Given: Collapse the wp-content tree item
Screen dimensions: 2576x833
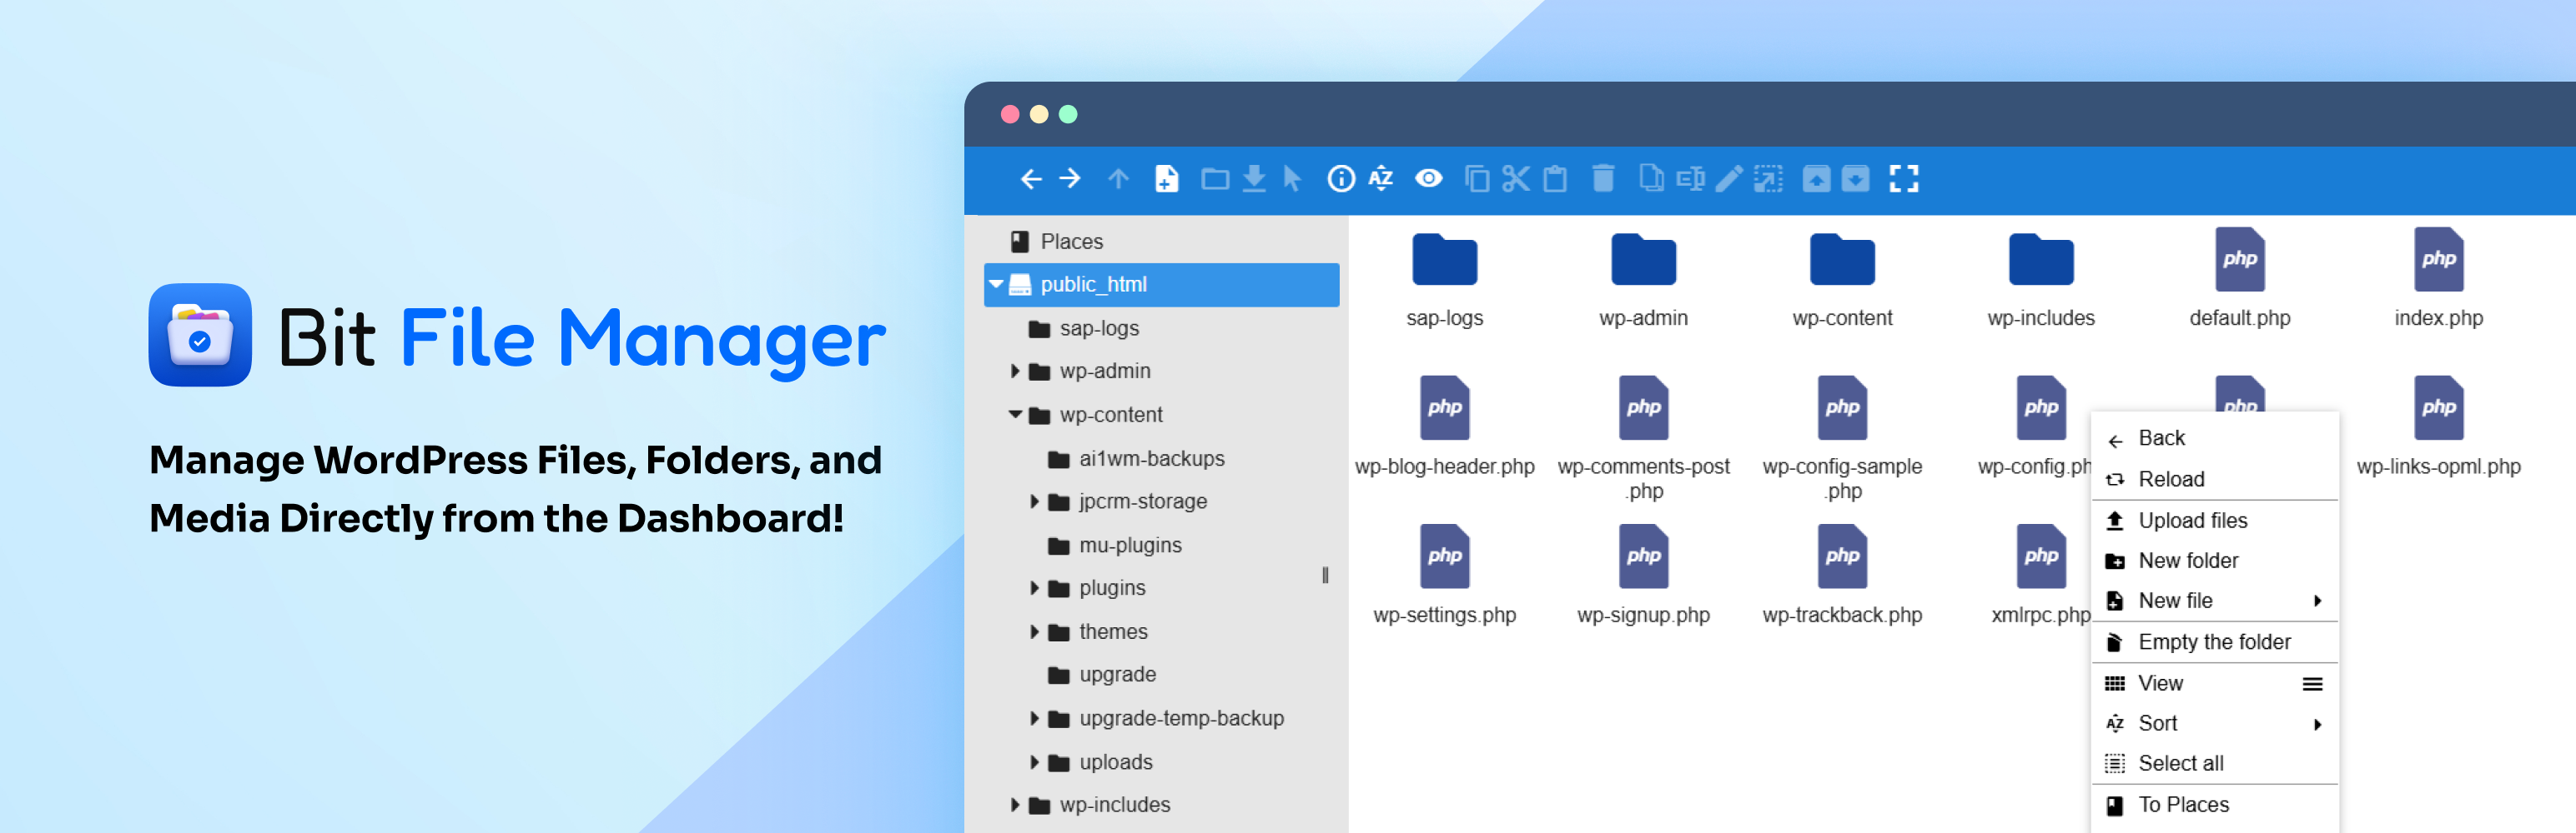Looking at the screenshot, I should [x=1014, y=415].
